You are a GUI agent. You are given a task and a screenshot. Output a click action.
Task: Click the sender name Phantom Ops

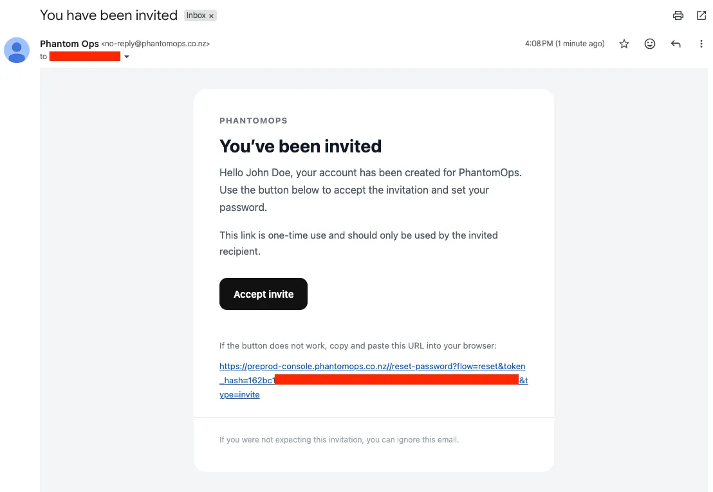click(x=69, y=44)
